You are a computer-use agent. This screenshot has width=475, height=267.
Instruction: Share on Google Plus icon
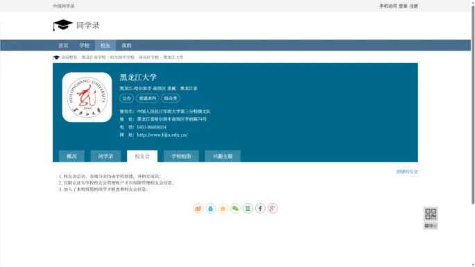[x=273, y=208]
